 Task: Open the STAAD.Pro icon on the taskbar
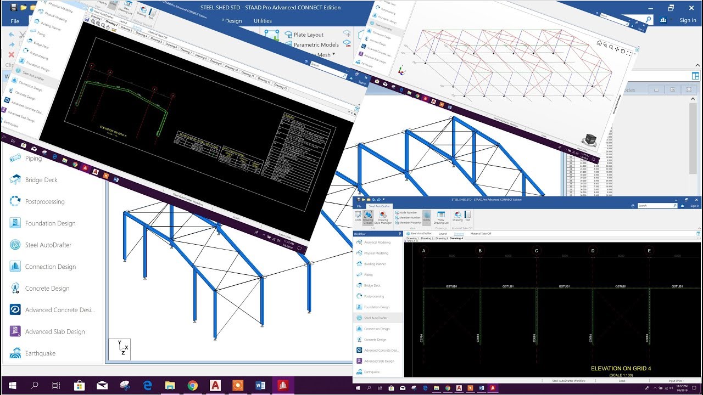(283, 385)
